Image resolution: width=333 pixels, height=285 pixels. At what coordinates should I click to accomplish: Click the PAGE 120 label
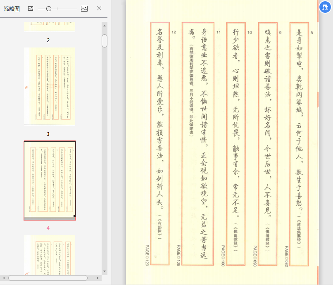(147, 255)
